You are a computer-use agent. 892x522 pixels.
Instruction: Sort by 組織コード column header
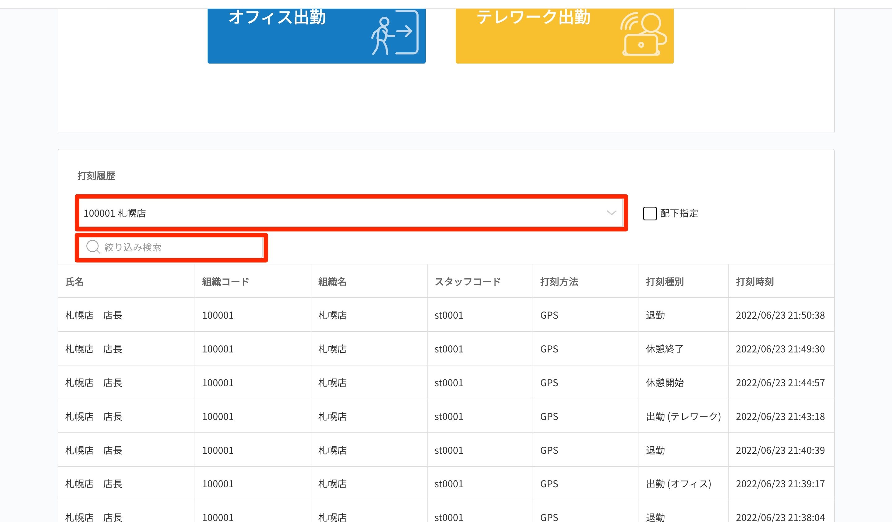226,282
